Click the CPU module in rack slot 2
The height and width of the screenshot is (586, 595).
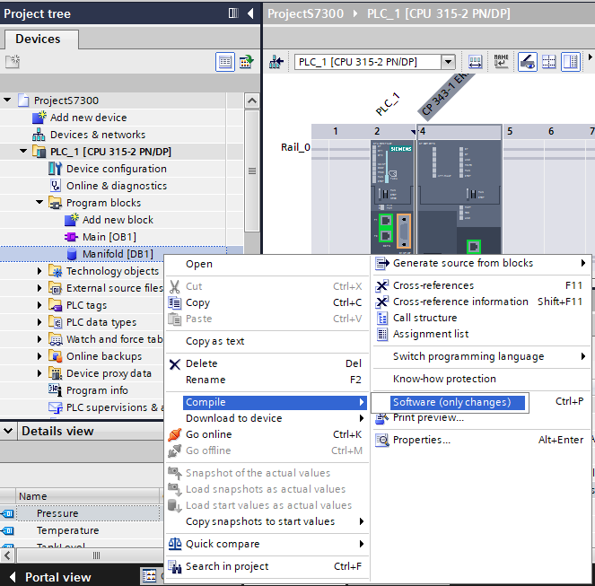[x=392, y=197]
